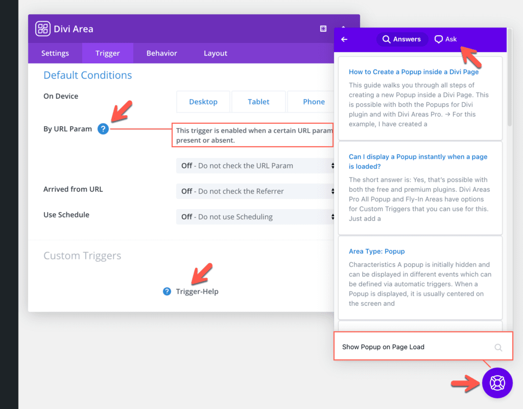
Task: Click the 'By URL Param' label
Action: (67, 129)
